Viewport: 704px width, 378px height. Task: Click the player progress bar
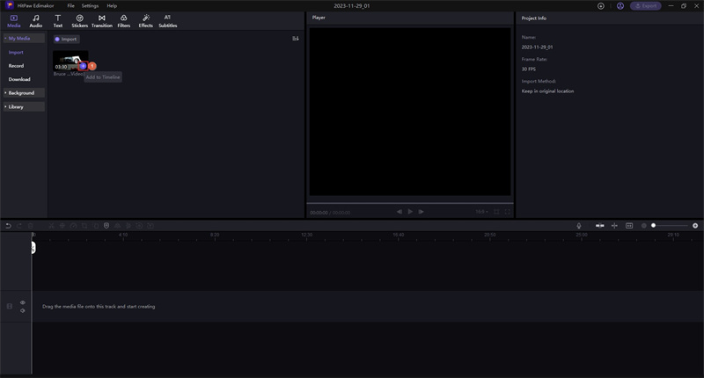[x=410, y=203]
